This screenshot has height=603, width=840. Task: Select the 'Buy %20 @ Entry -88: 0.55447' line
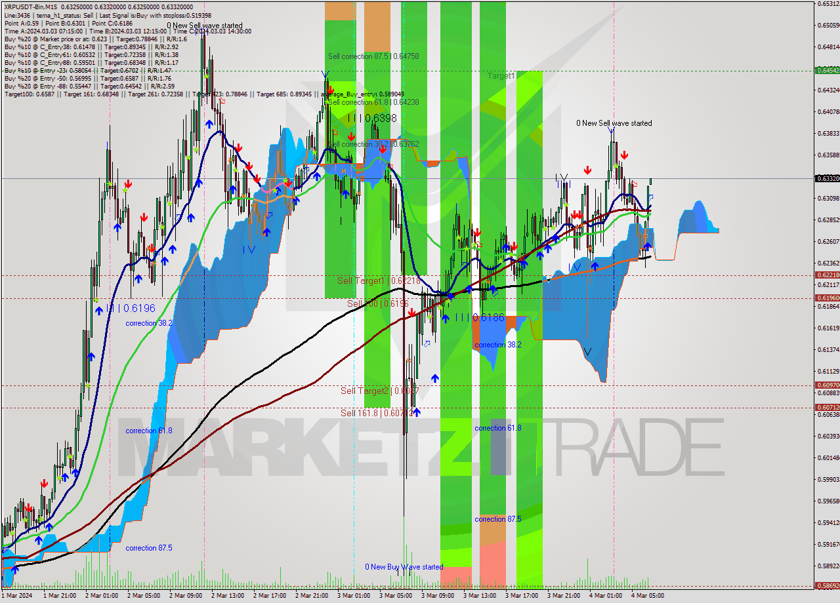point(89,86)
